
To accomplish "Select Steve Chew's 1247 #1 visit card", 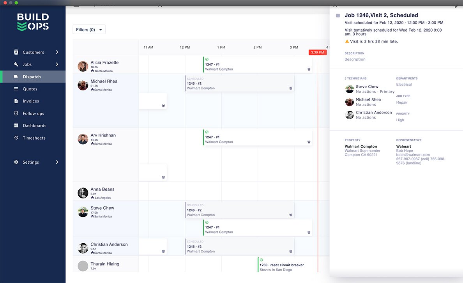I will coord(258,228).
